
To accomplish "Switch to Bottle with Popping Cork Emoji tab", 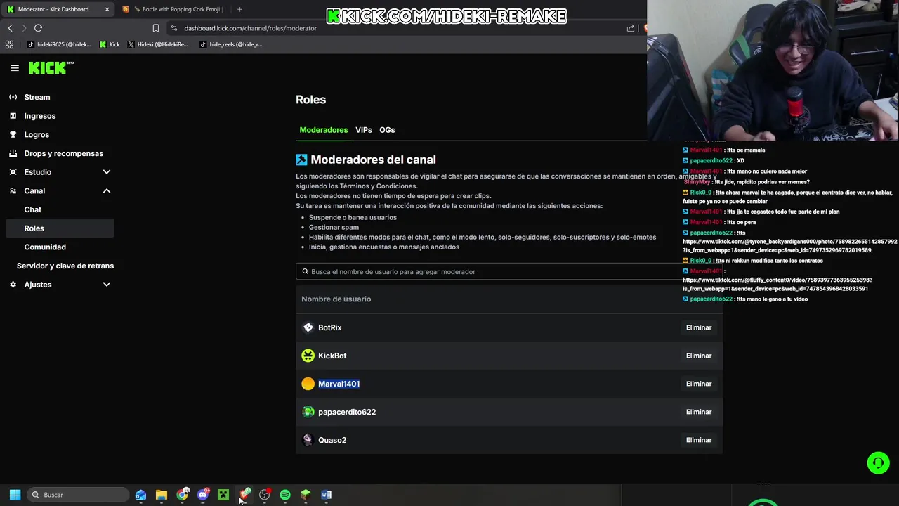I will point(173,9).
